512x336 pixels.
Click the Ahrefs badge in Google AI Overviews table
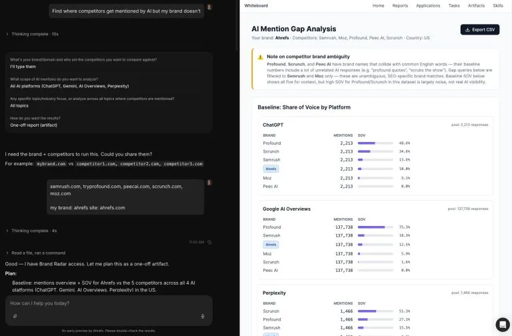tap(271, 245)
